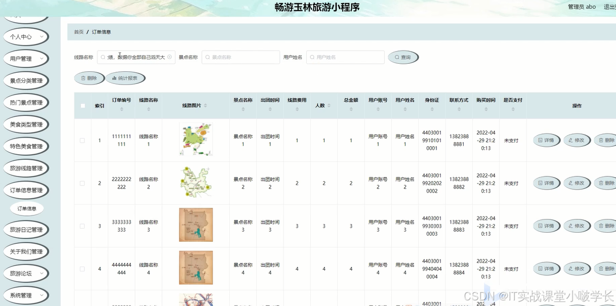Focus the 景点名称 search input field

click(240, 57)
